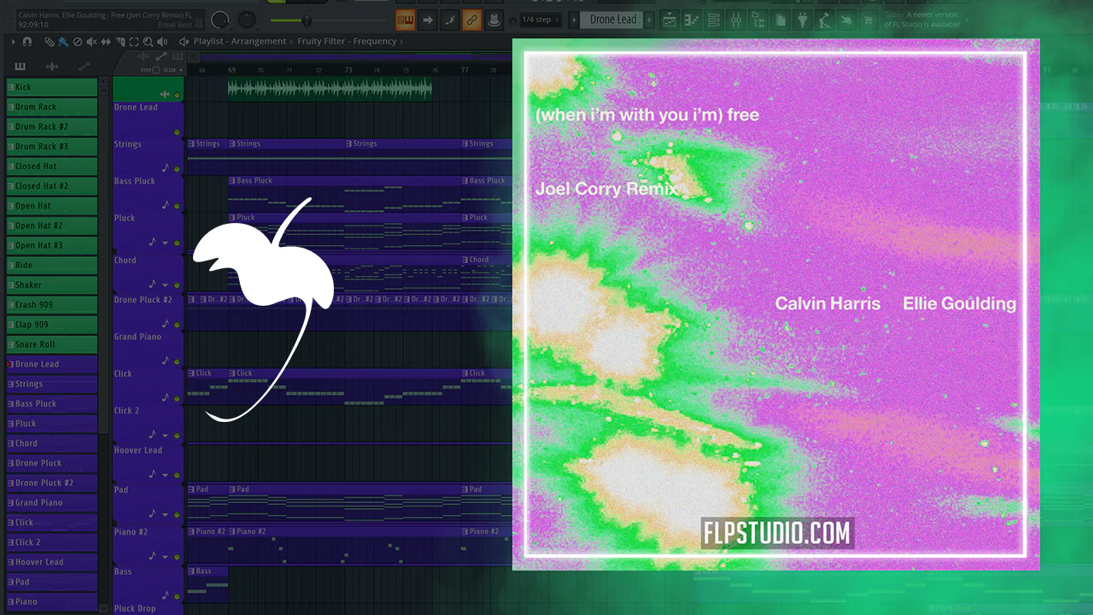Click the Fruity Filter - Frequency breadcrumb
This screenshot has height=615, width=1093.
click(x=347, y=41)
